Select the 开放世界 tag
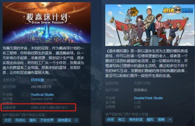 pos(47,120)
